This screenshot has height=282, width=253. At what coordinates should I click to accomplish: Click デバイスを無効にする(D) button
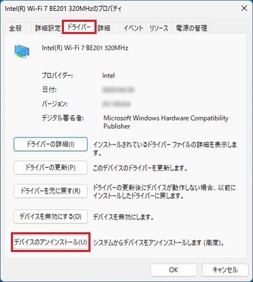(50, 217)
